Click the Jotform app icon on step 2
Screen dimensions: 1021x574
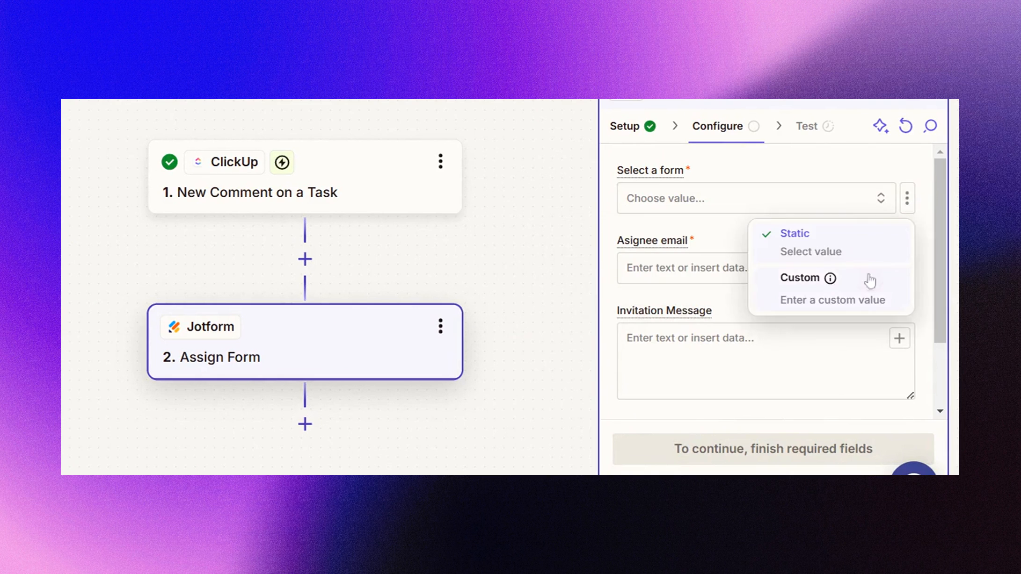coord(175,326)
